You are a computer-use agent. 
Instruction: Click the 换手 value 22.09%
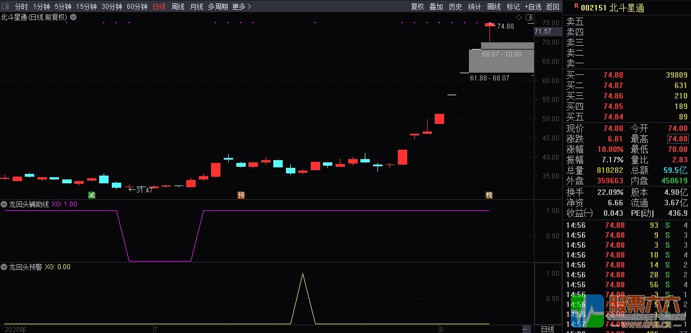coord(611,193)
